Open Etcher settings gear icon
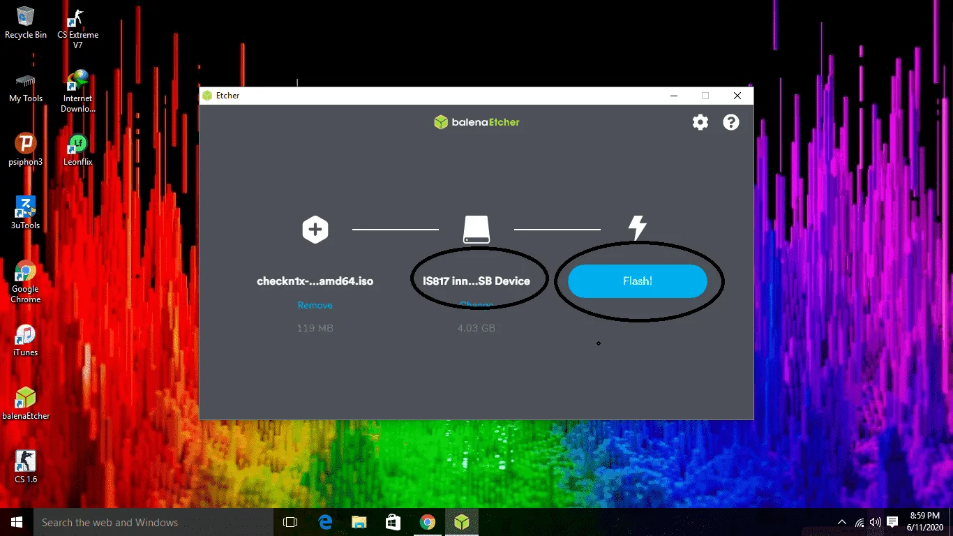 [700, 122]
